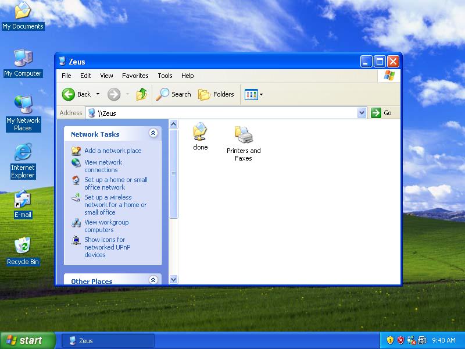Collapse the Network Tasks panel
Screen dimensions: 465x349
153,133
